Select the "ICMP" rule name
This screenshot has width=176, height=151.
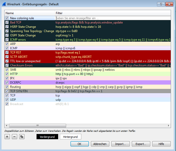(14, 48)
